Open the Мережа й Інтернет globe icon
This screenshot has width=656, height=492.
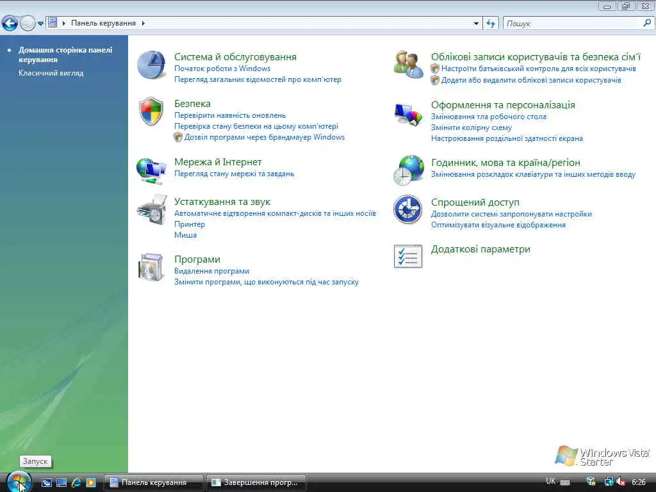click(x=151, y=170)
